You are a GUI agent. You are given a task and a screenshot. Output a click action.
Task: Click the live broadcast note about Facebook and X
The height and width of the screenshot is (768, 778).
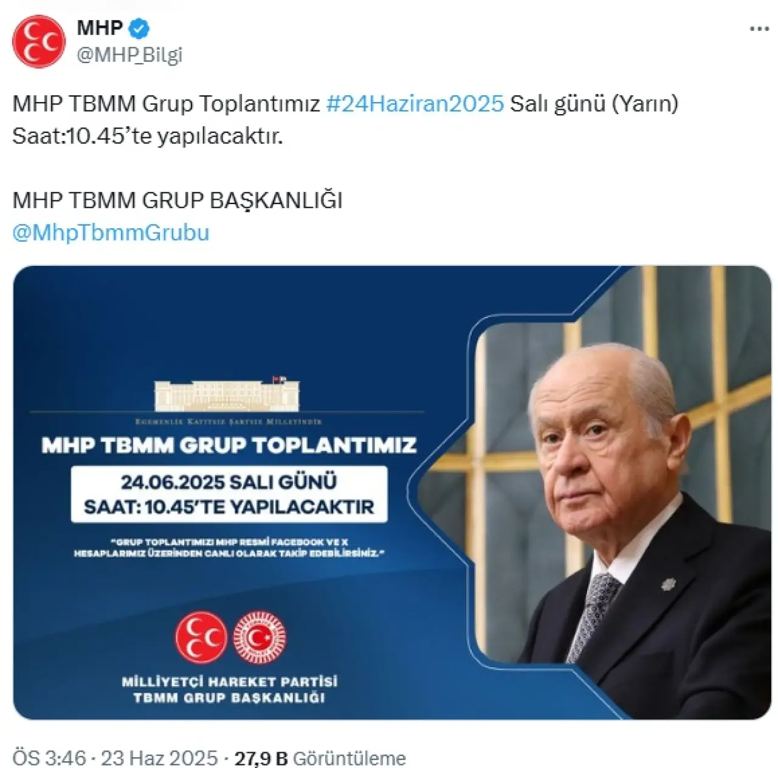229,548
